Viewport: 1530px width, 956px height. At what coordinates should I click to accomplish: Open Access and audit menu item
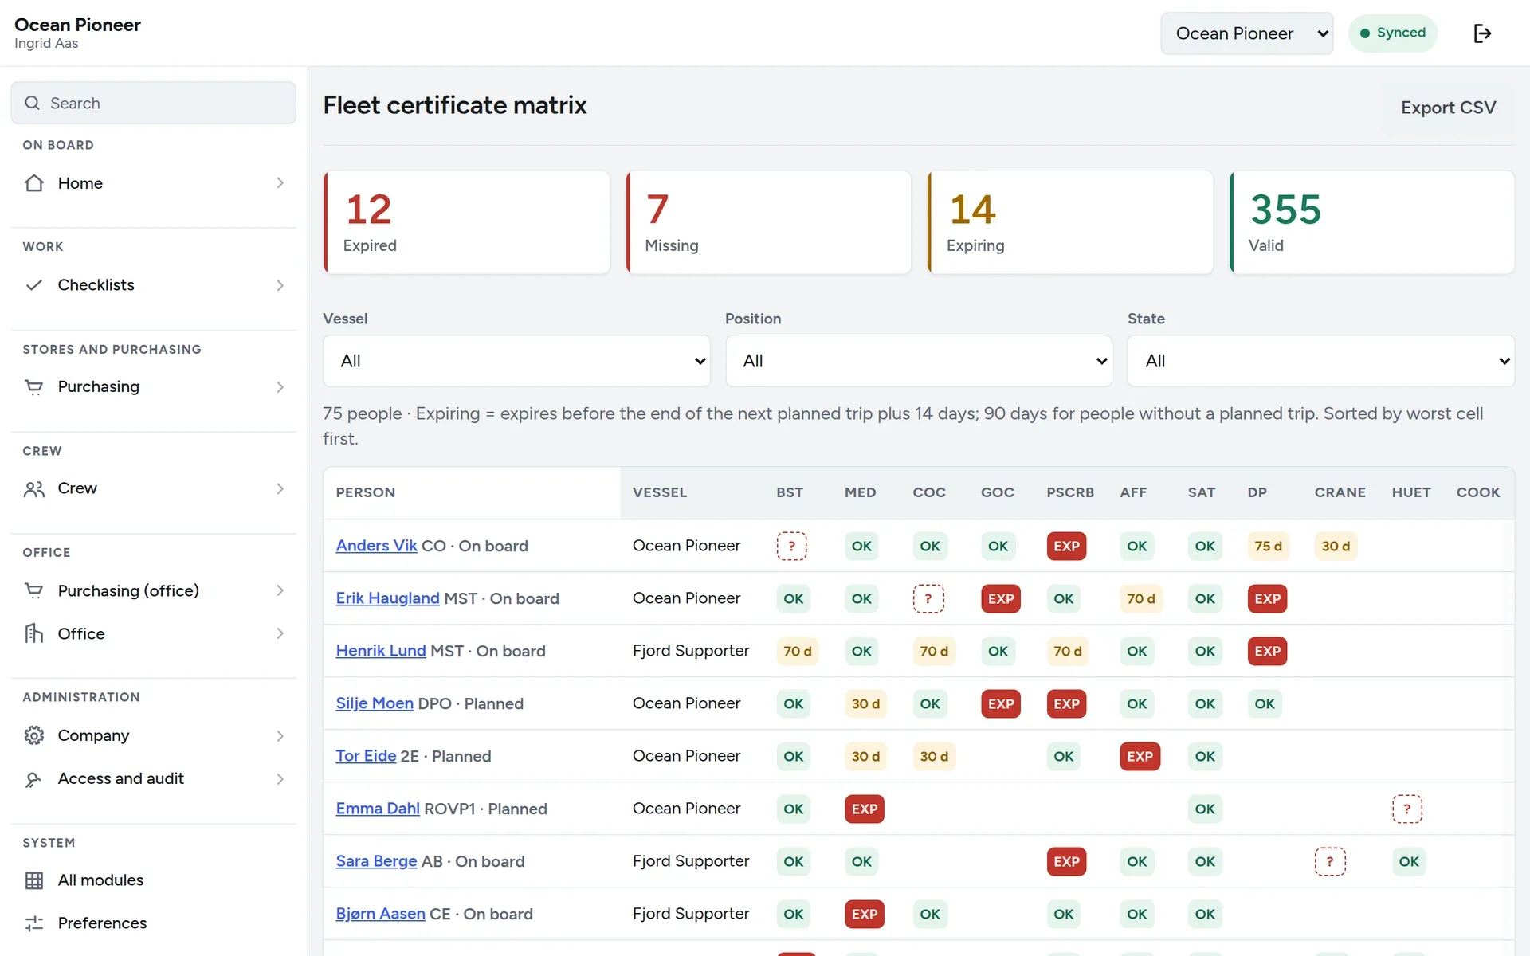pos(154,779)
